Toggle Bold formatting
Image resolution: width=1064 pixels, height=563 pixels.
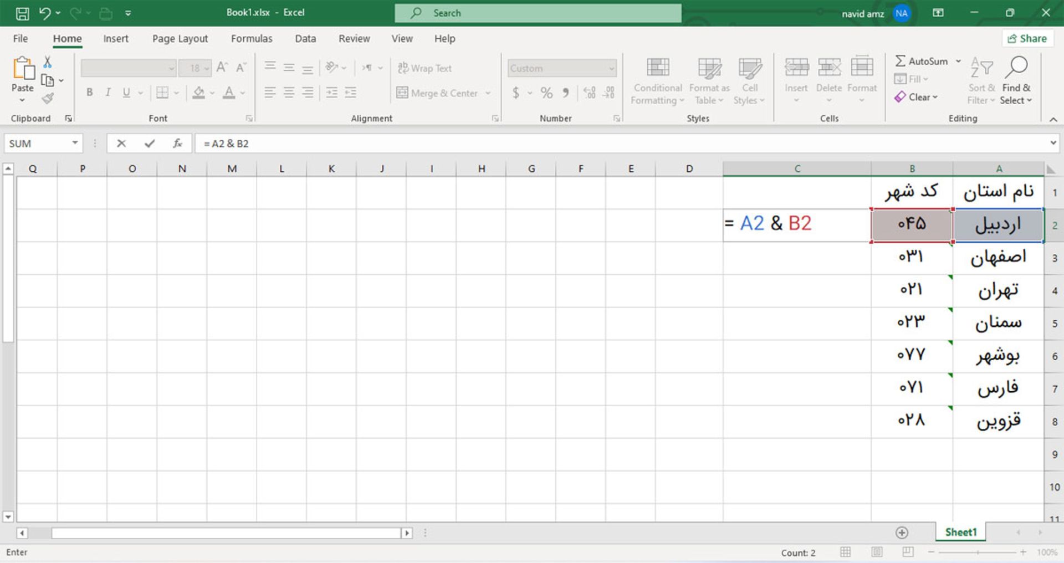(x=89, y=93)
